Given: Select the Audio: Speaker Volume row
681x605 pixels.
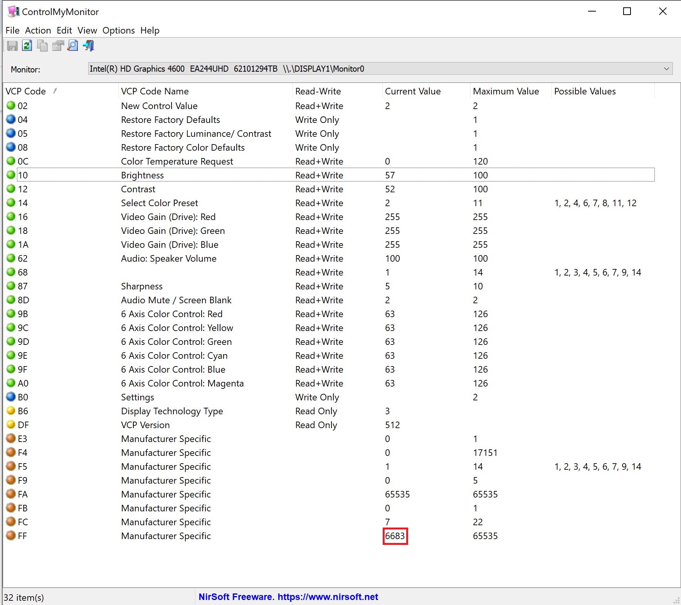Looking at the screenshot, I should 329,259.
